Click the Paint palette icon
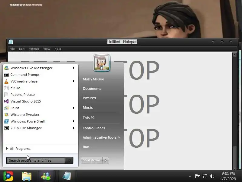Viewport: 242px width, 182px height. (x=6, y=108)
